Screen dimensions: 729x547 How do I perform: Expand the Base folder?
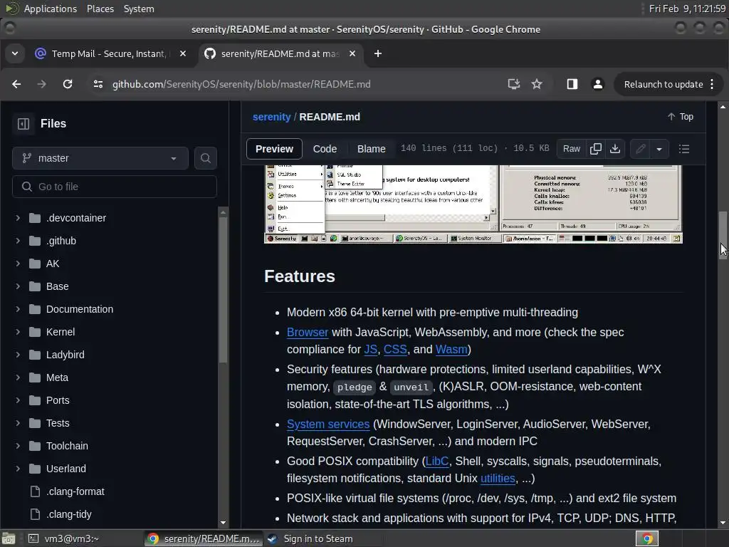coord(18,286)
